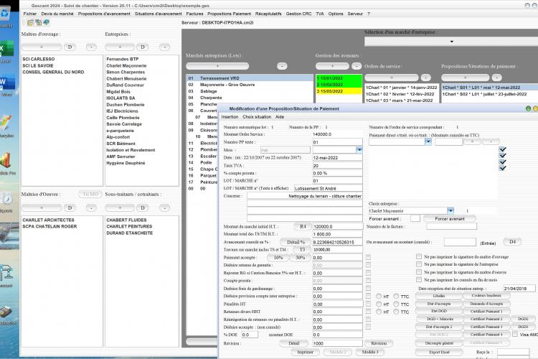The image size is (538, 359).
Task: Click the 'Numéro PP texte' input field
Action: click(337, 142)
